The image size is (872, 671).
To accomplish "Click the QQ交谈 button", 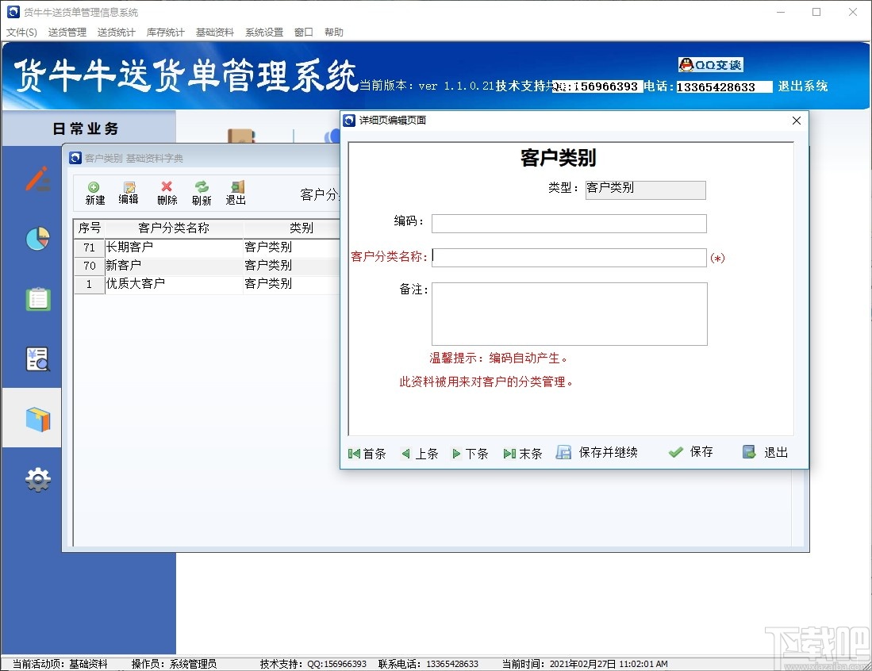I will tap(710, 64).
